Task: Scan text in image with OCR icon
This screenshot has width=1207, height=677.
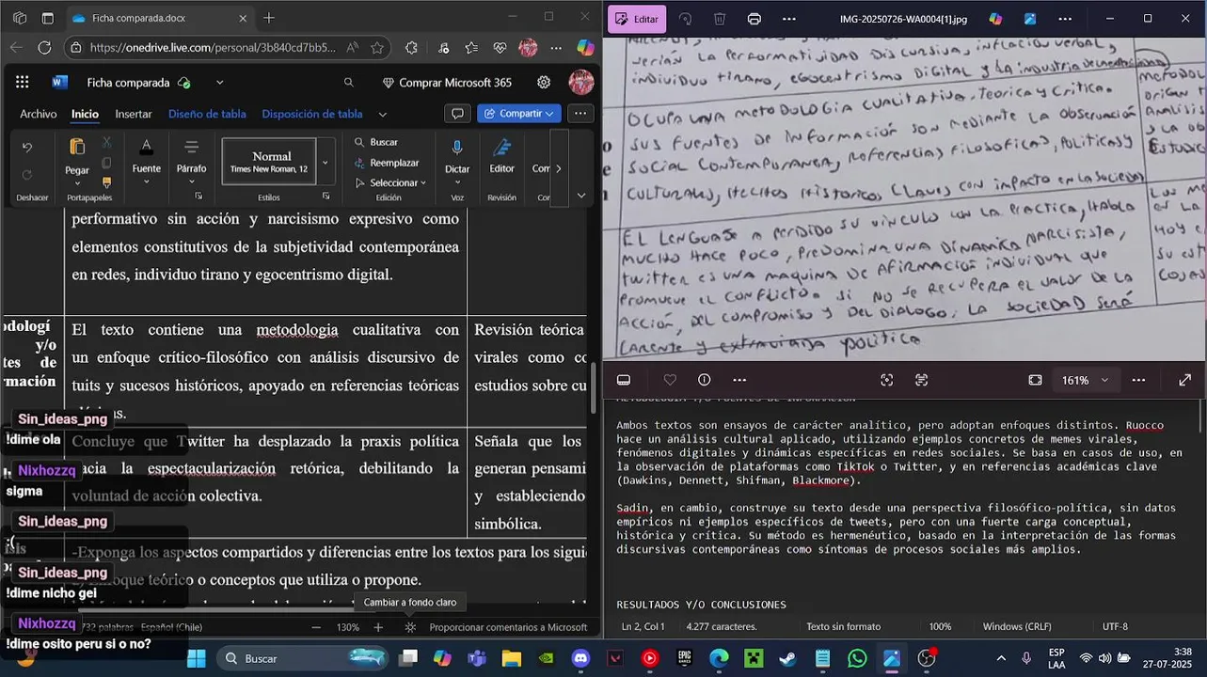Action: pyautogui.click(x=921, y=380)
